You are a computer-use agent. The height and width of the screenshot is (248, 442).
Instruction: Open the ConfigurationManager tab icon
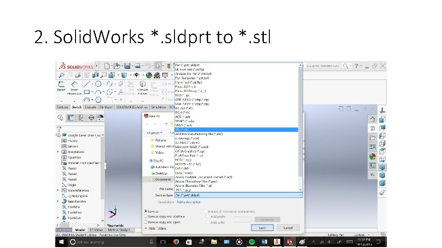point(81,118)
